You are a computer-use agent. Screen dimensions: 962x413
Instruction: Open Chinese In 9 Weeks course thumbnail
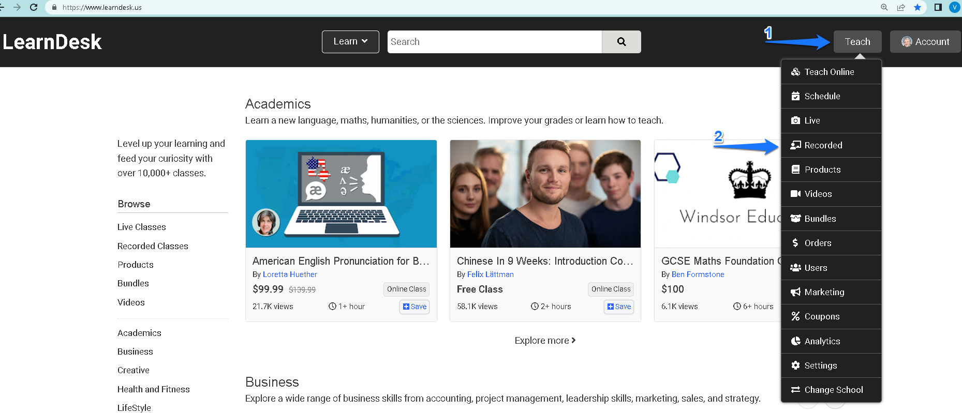tap(545, 194)
